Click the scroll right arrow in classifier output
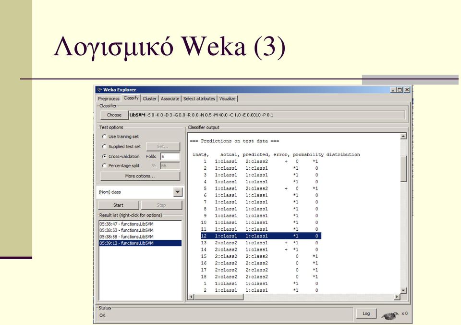Screen dimensions: 461x325 (x=397, y=297)
